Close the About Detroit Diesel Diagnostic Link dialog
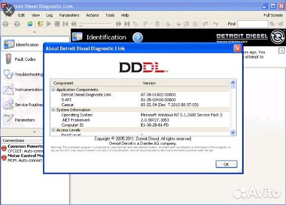Screen dimensions: 286x205 pos(238,48)
